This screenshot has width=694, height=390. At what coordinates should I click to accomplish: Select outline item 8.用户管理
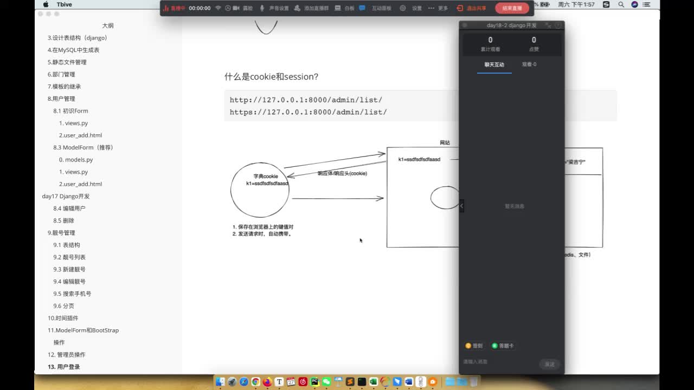pos(61,99)
